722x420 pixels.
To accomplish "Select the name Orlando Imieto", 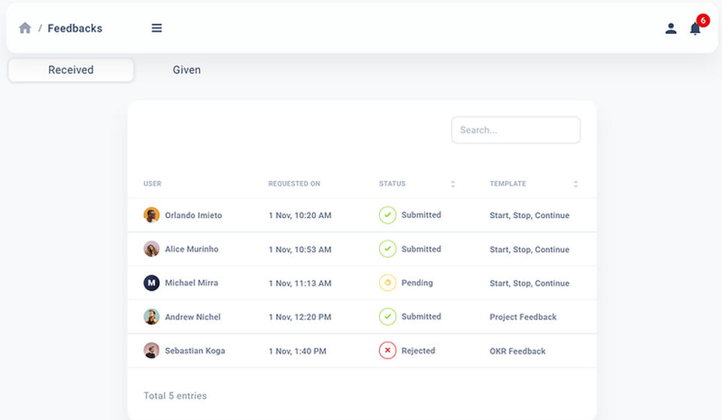I will click(x=193, y=216).
